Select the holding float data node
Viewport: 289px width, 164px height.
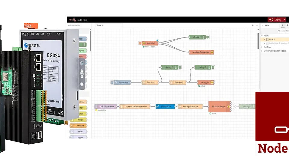(190, 106)
